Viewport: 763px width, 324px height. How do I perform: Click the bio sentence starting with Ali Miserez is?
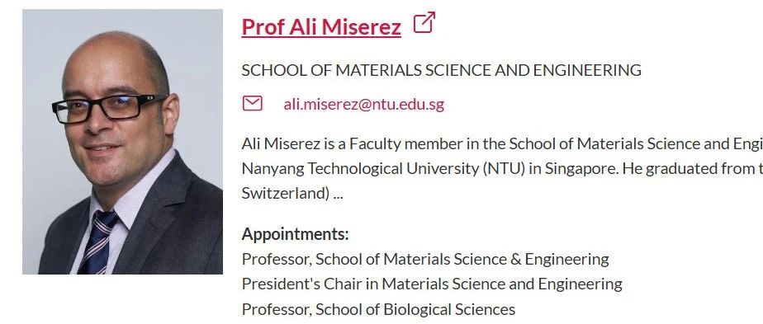pos(502,144)
